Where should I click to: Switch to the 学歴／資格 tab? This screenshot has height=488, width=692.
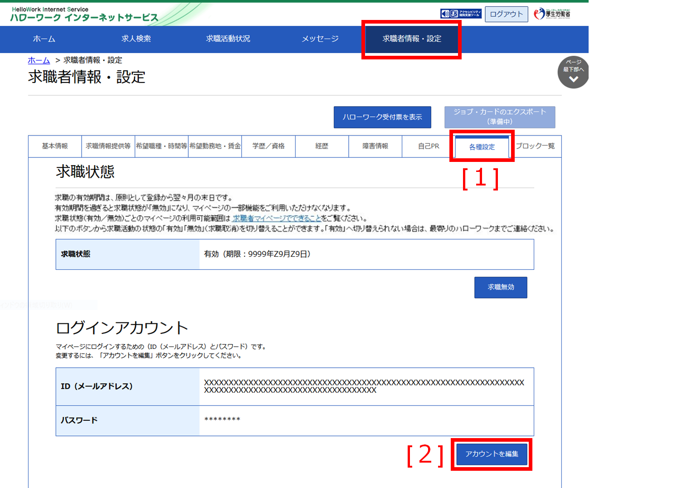268,146
